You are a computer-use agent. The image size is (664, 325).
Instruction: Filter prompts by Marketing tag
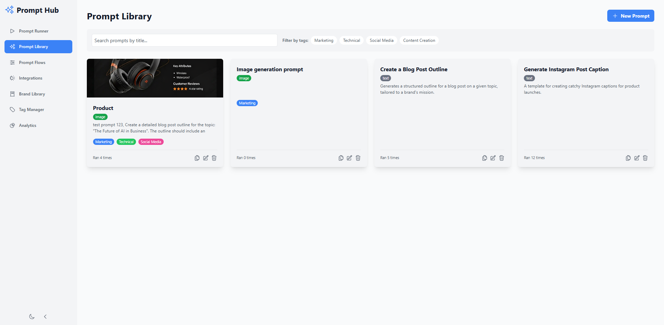point(324,40)
